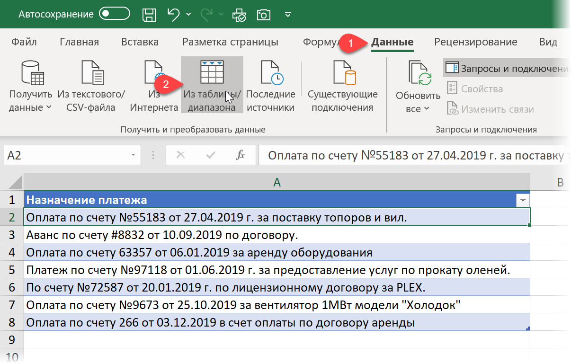Switch to the Вставка tab
This screenshot has width=571, height=363.
point(140,42)
